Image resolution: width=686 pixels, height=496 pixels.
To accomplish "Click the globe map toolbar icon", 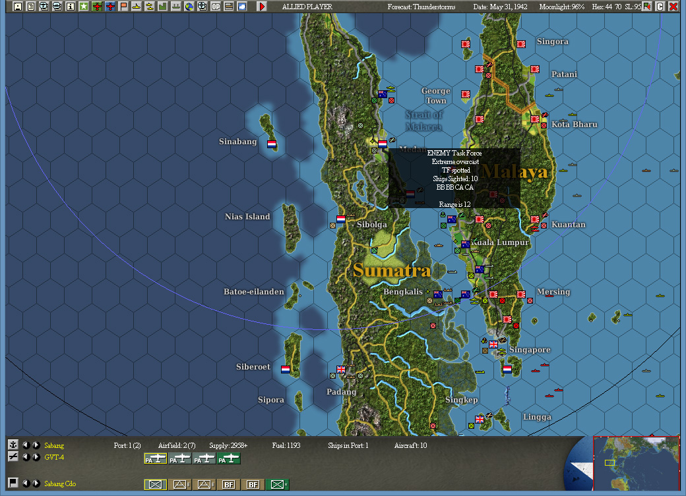I will point(189,7).
